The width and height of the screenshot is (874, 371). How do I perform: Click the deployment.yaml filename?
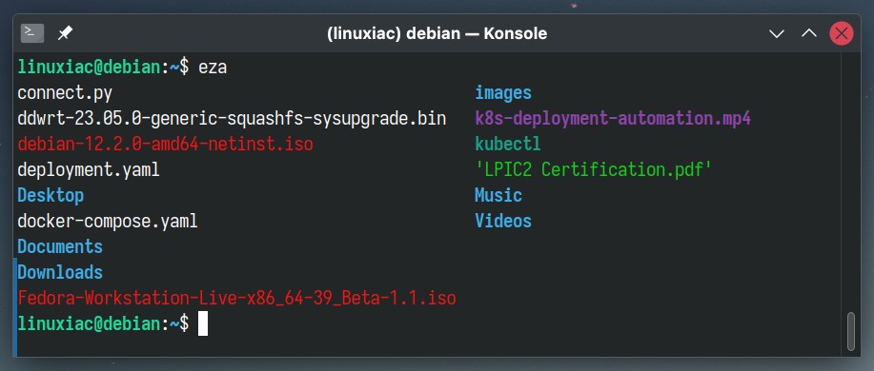click(x=89, y=169)
